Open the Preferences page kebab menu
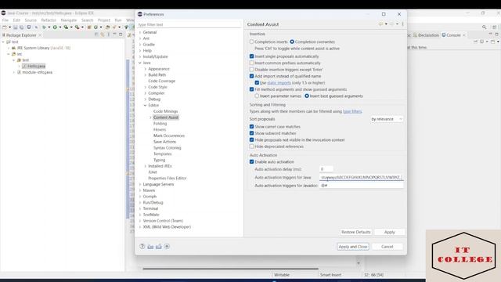 [x=402, y=24]
